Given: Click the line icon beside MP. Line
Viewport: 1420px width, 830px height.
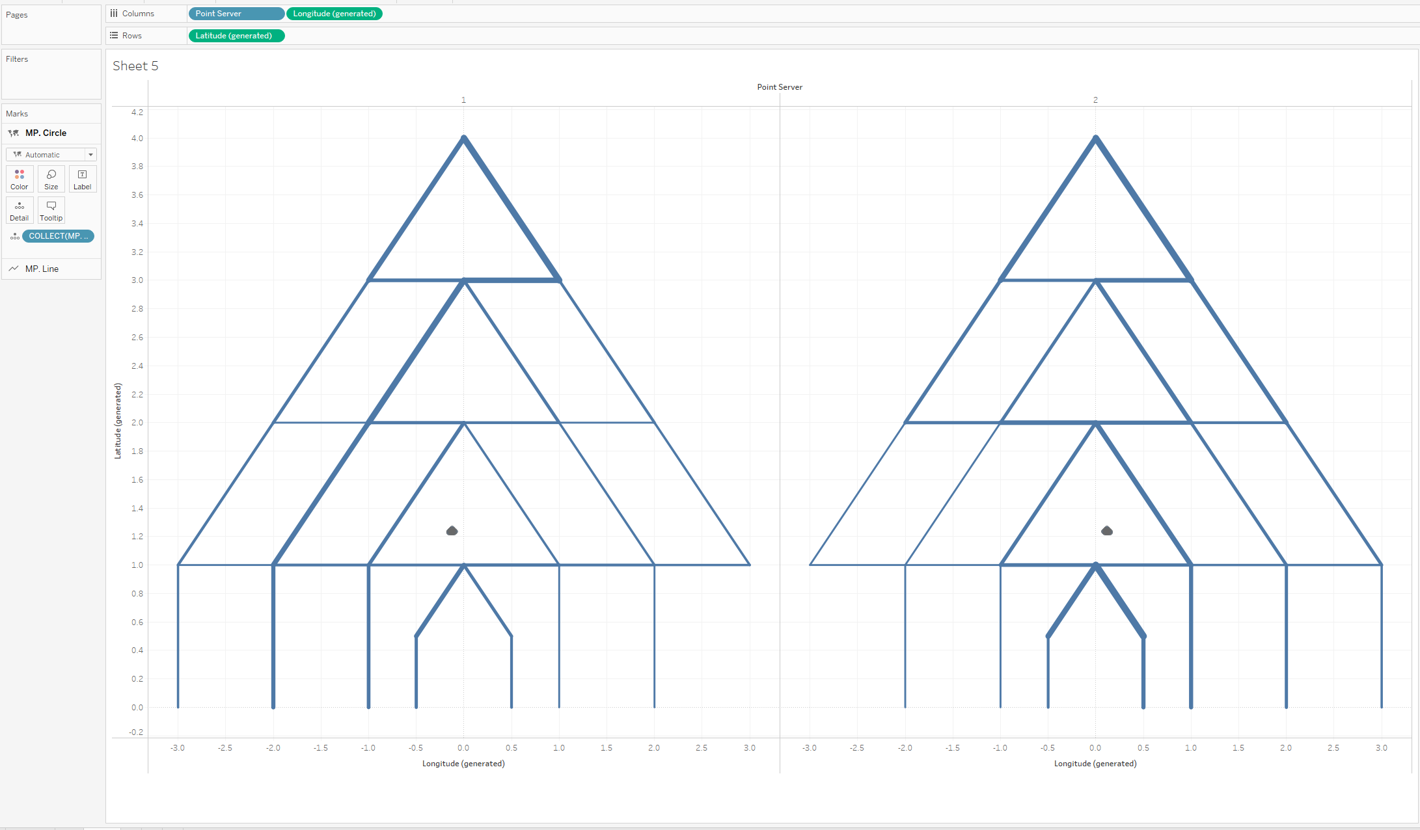Looking at the screenshot, I should (x=14, y=269).
